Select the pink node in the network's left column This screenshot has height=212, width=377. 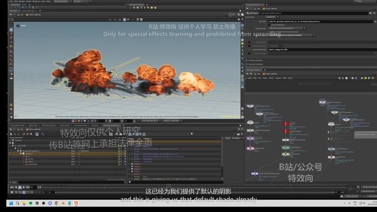(x=250, y=148)
